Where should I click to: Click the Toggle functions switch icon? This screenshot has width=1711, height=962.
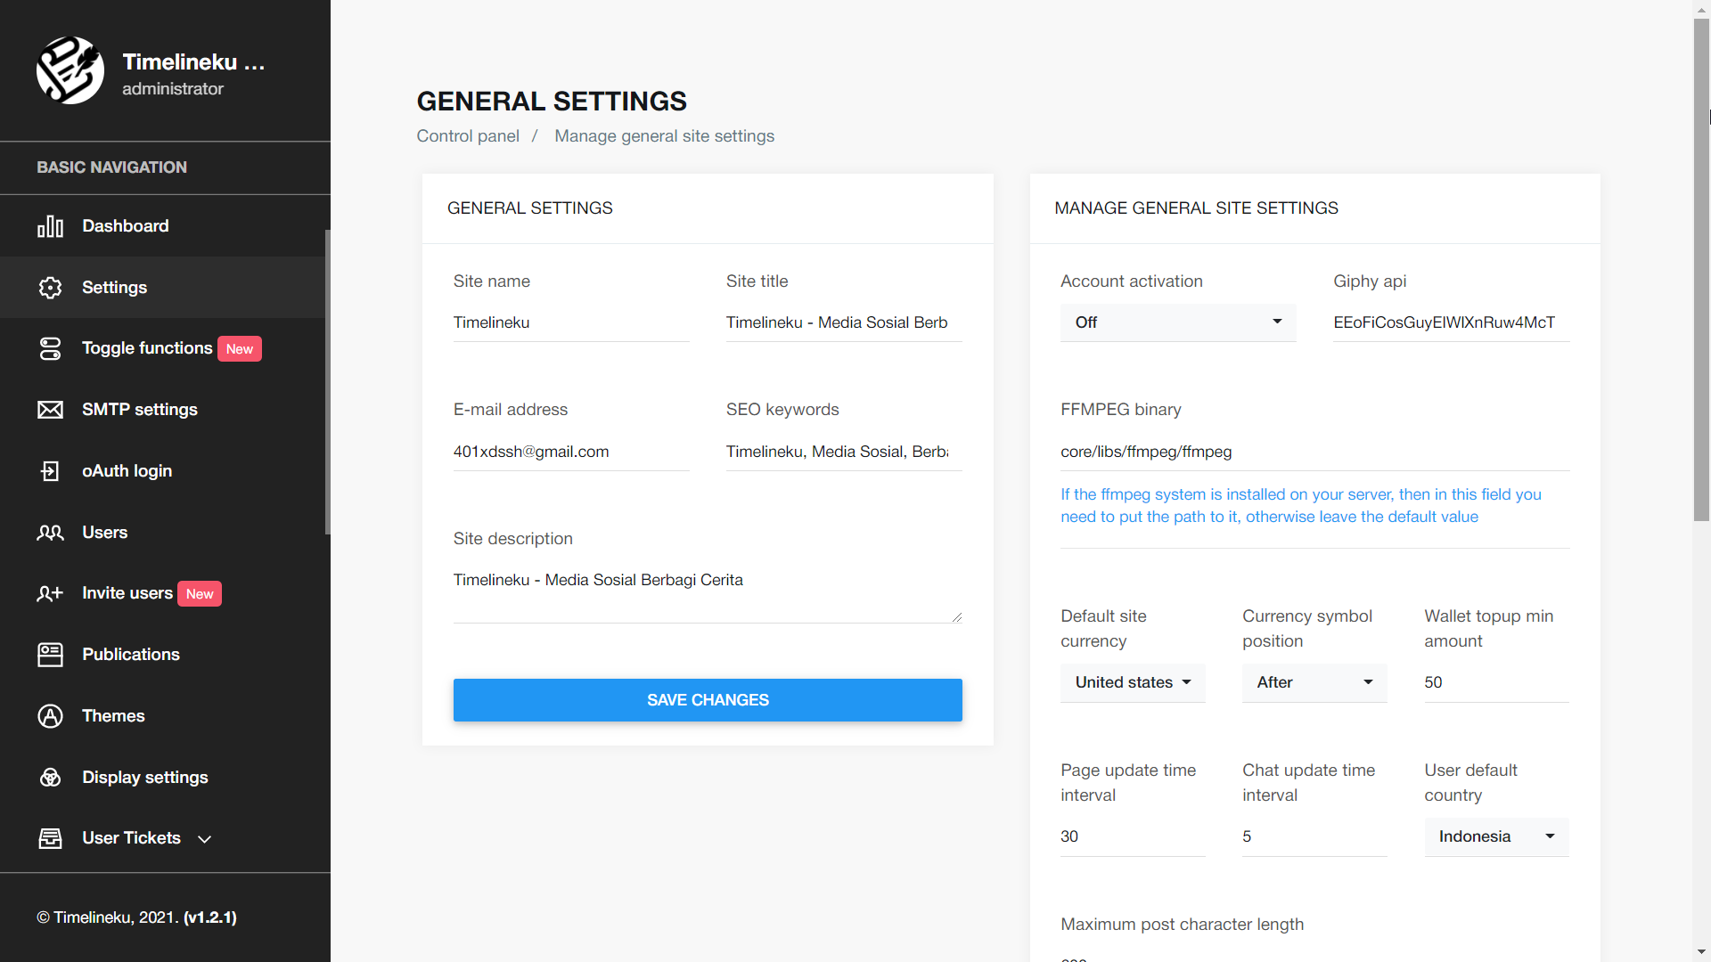(50, 348)
